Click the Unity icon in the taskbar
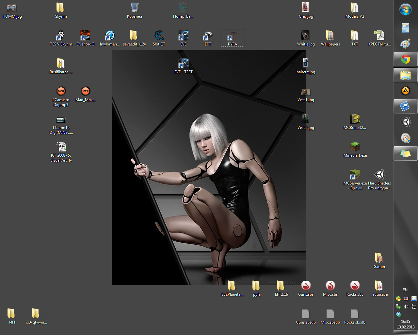 coord(406,122)
